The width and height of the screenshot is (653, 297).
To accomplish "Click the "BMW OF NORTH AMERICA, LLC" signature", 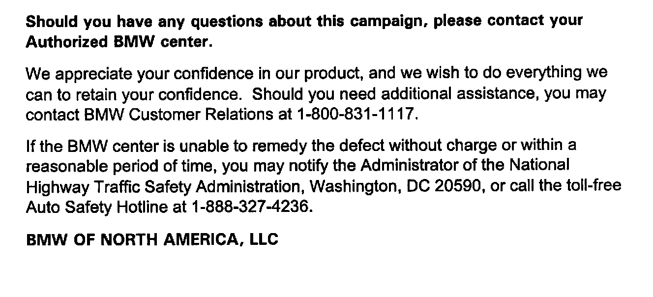I will tap(152, 239).
